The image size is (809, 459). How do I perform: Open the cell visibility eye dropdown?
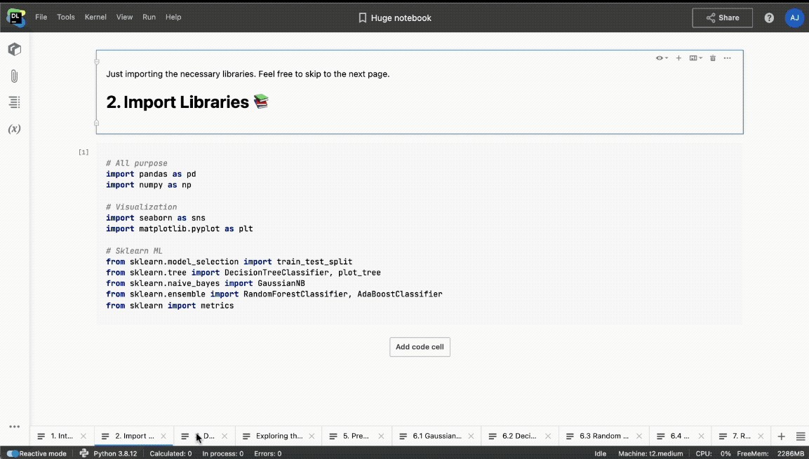tap(661, 58)
